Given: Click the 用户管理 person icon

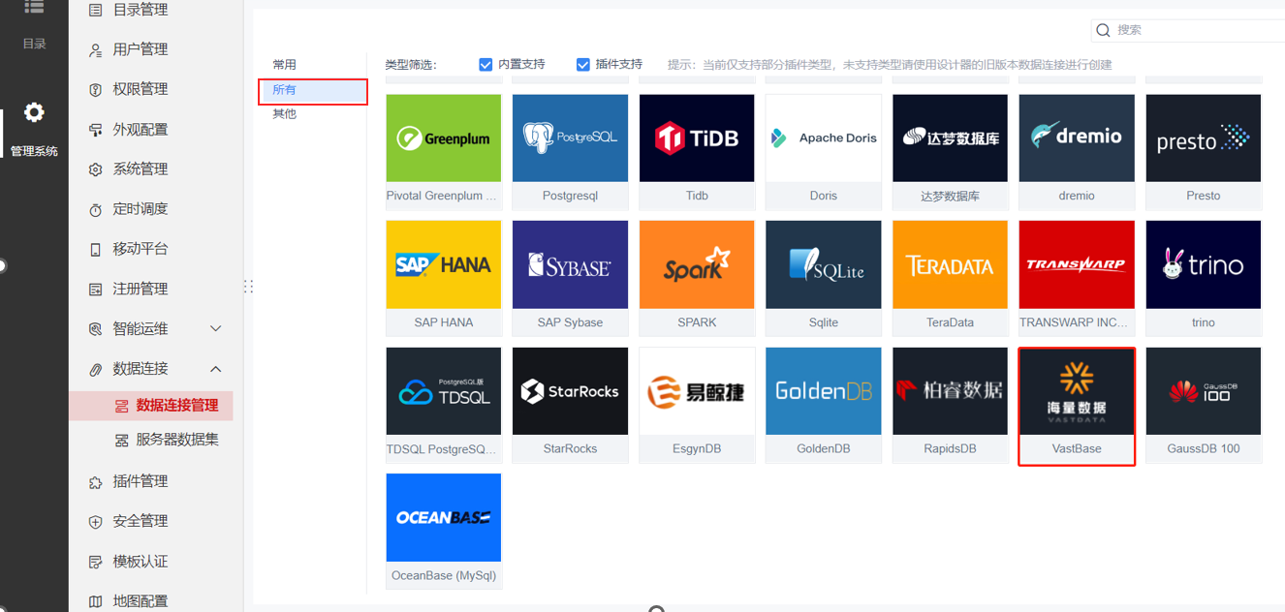Looking at the screenshot, I should 95,49.
